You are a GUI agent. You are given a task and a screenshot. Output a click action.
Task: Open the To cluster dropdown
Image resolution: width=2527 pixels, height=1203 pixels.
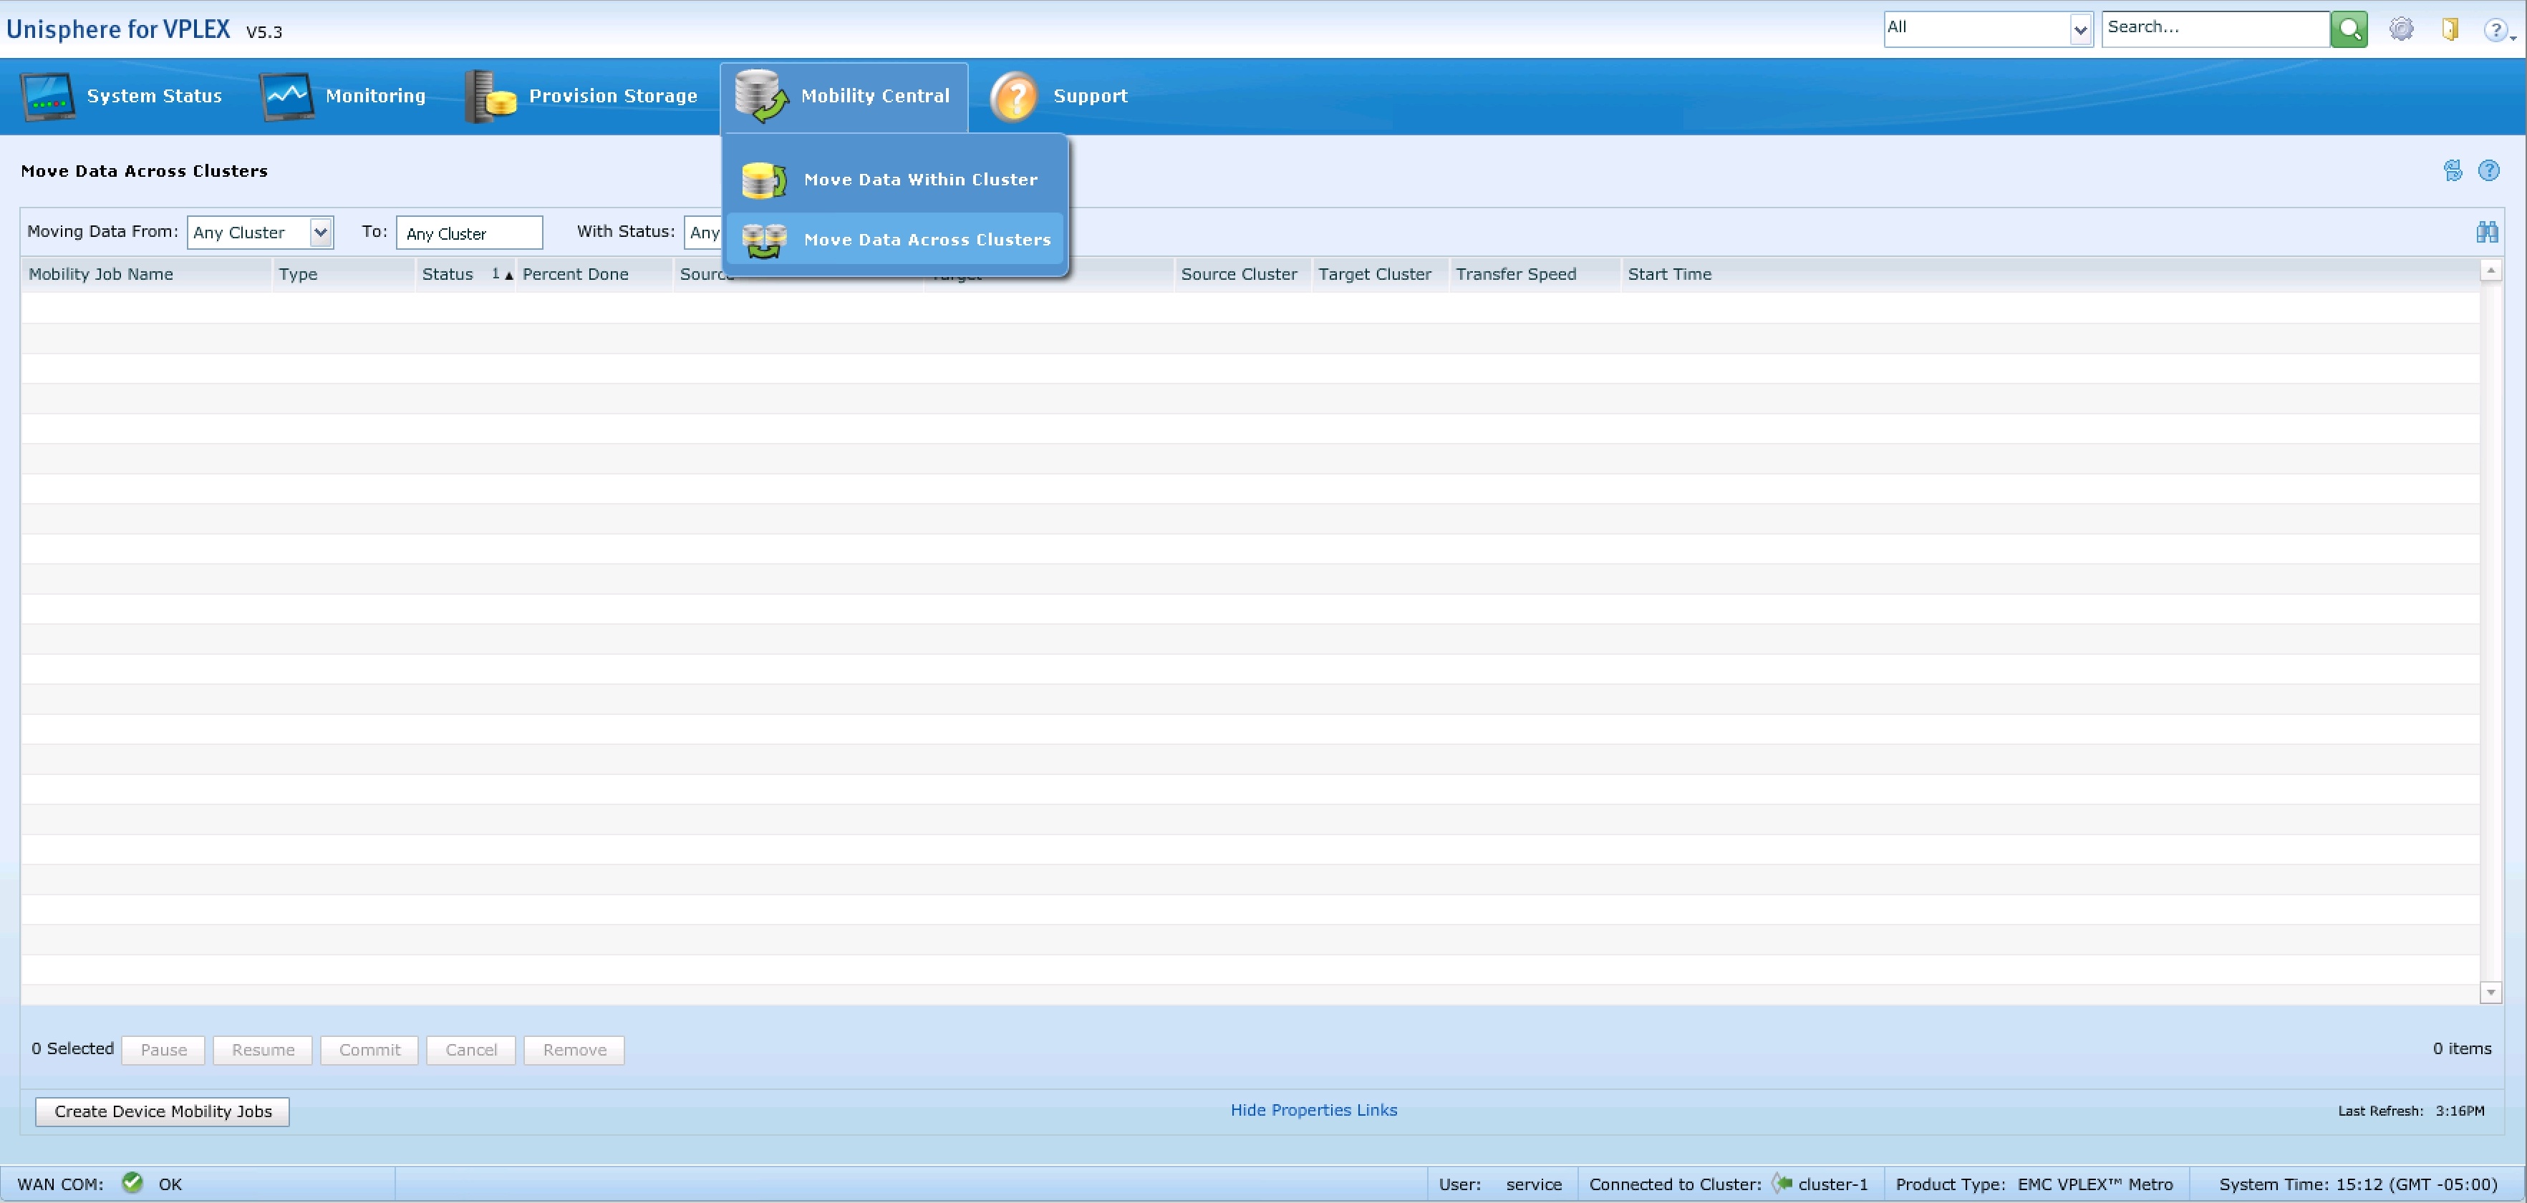[x=469, y=233]
